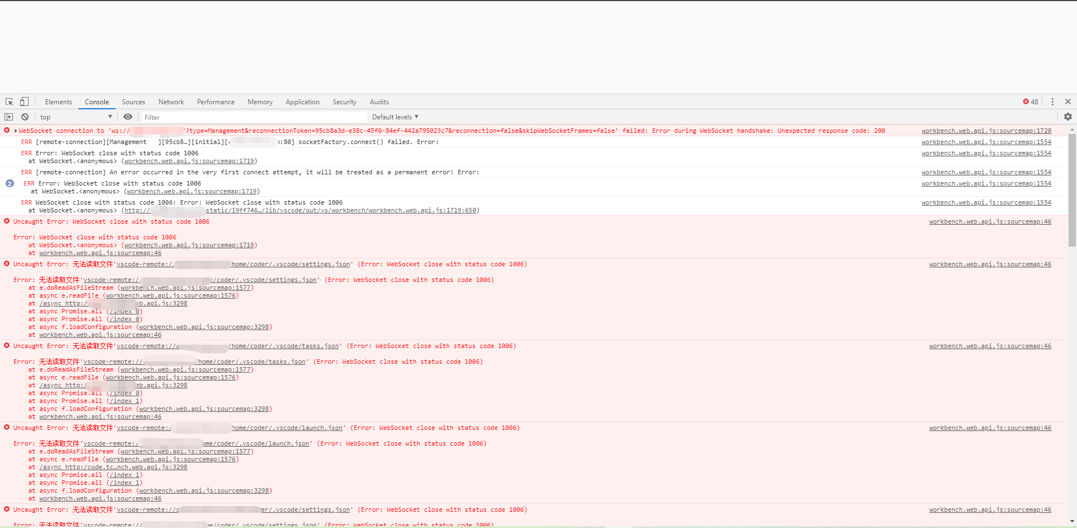Image resolution: width=1077 pixels, height=528 pixels.
Task: Click the blue repeat count badge 2
Action: pyautogui.click(x=10, y=183)
